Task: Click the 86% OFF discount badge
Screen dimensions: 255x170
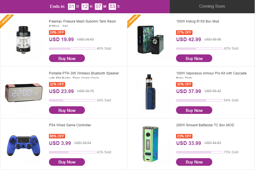Action: [57, 136]
